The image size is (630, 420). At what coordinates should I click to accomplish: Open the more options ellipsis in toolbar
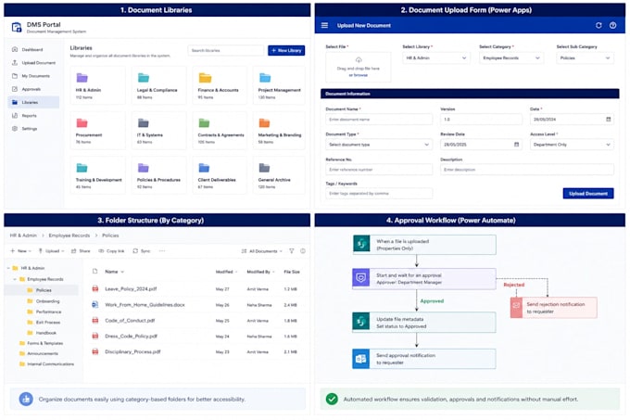(x=162, y=250)
